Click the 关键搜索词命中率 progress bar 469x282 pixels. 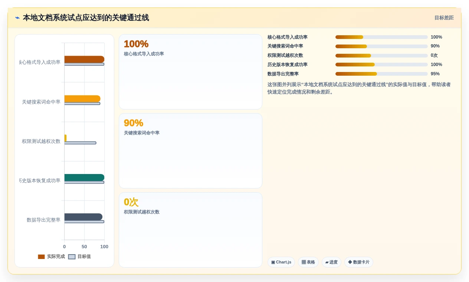click(x=381, y=46)
